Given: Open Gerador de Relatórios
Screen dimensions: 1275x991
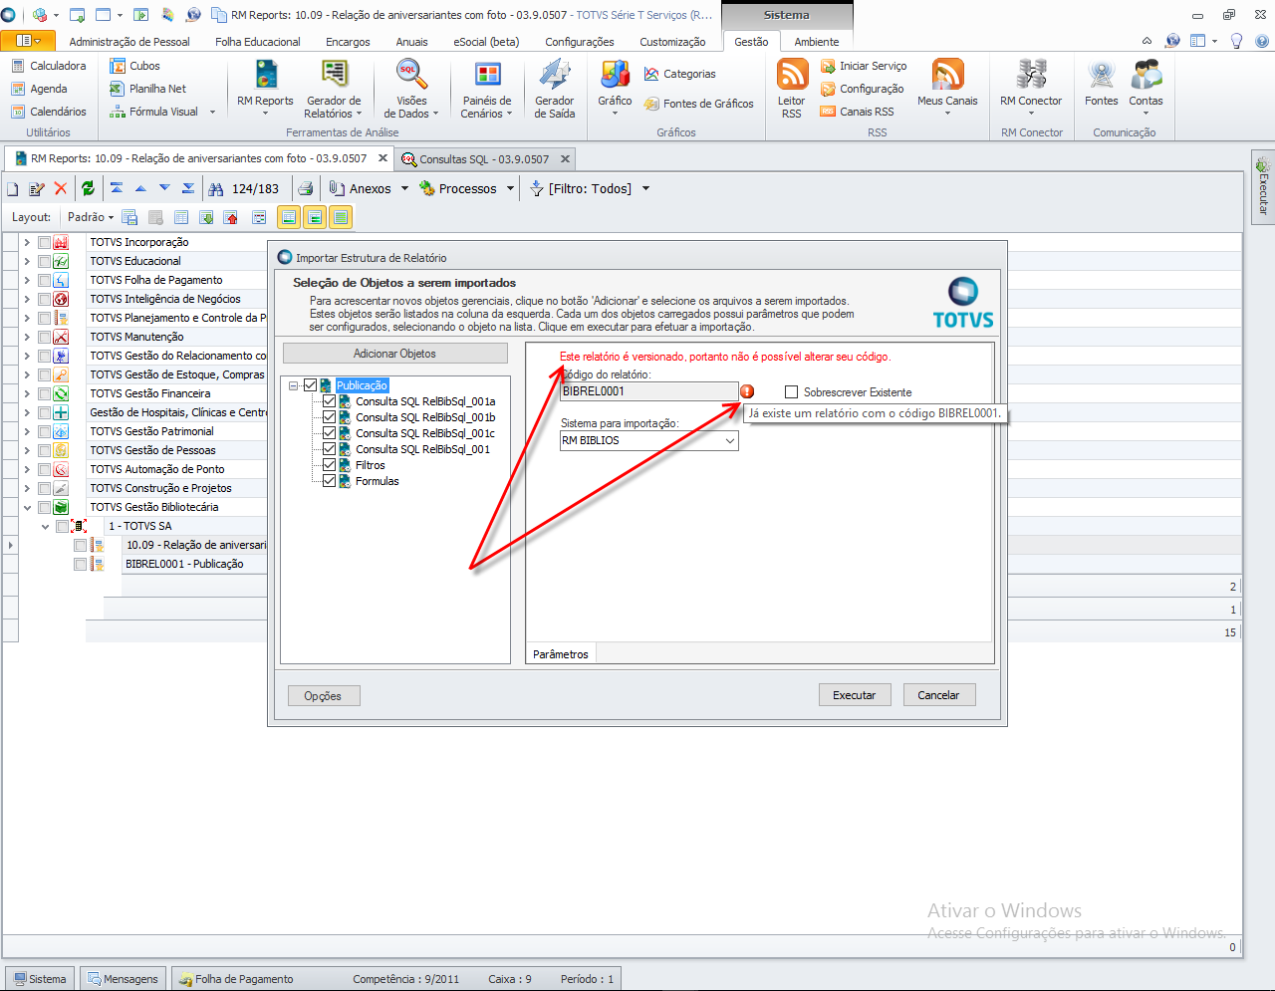Looking at the screenshot, I should click(334, 88).
